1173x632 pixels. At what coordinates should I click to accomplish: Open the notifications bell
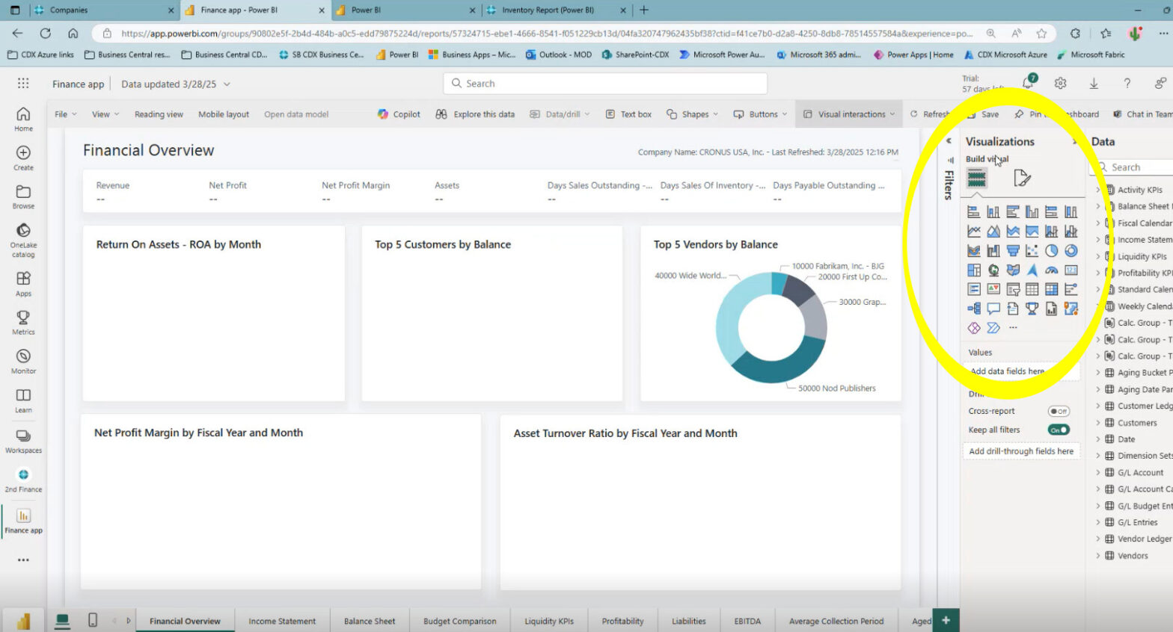point(1029,83)
